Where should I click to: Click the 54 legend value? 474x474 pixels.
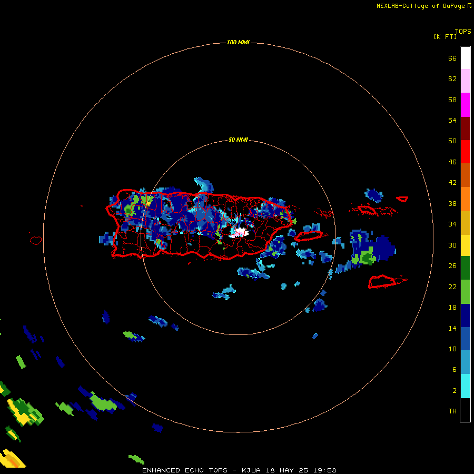click(x=452, y=120)
